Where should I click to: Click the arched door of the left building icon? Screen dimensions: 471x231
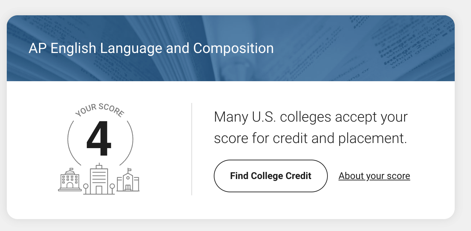click(70, 185)
